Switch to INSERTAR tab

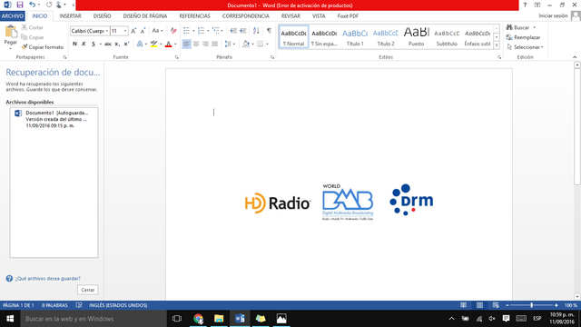tap(71, 16)
